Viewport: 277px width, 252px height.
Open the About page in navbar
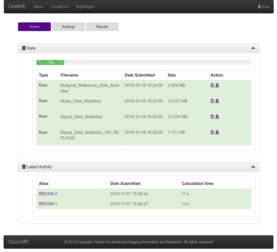(38, 7)
